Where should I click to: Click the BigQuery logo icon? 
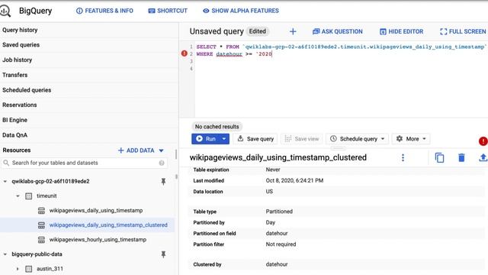click(x=5, y=11)
